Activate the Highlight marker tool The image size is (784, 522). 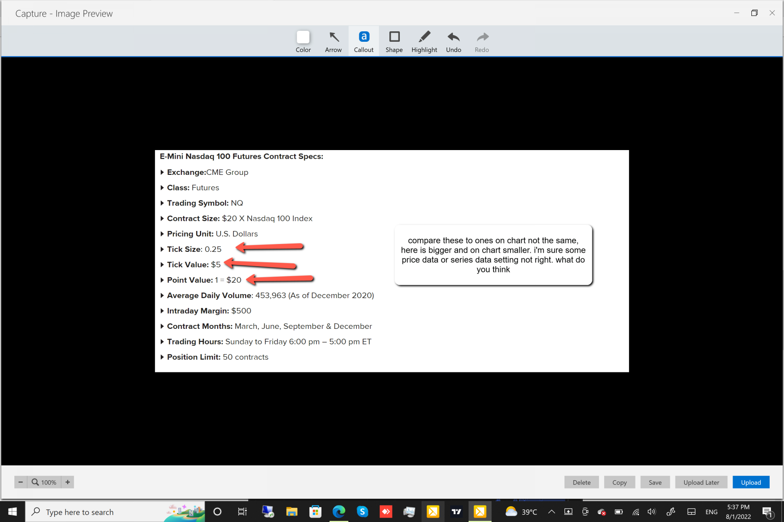[424, 42]
